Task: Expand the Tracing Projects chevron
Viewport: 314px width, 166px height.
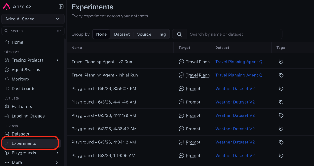Action: tap(57, 60)
